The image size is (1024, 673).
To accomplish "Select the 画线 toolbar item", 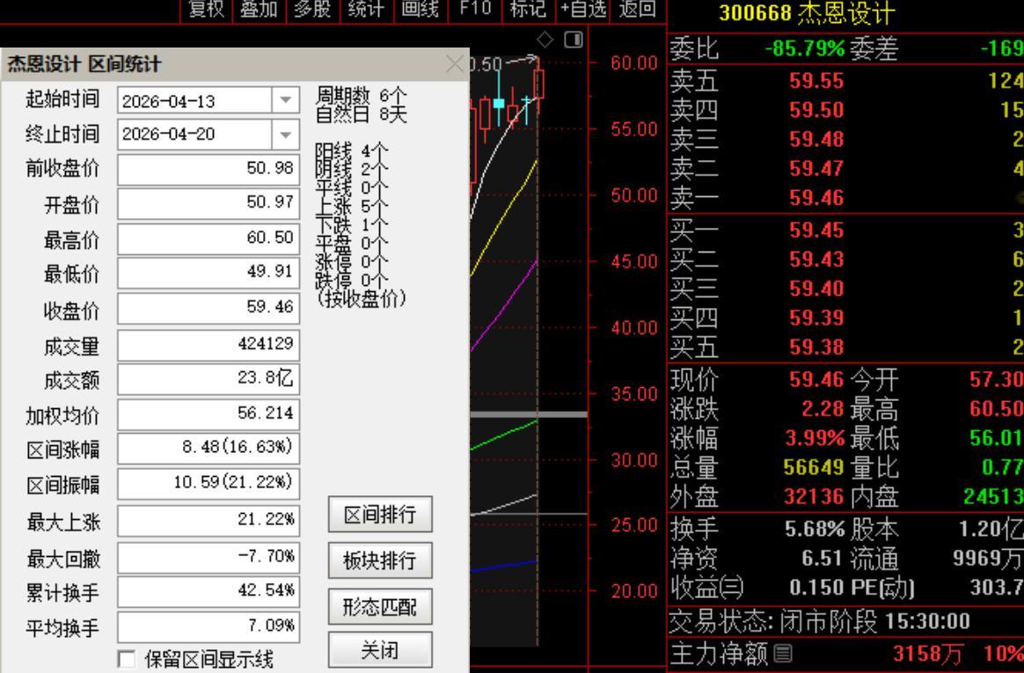I will [x=420, y=9].
